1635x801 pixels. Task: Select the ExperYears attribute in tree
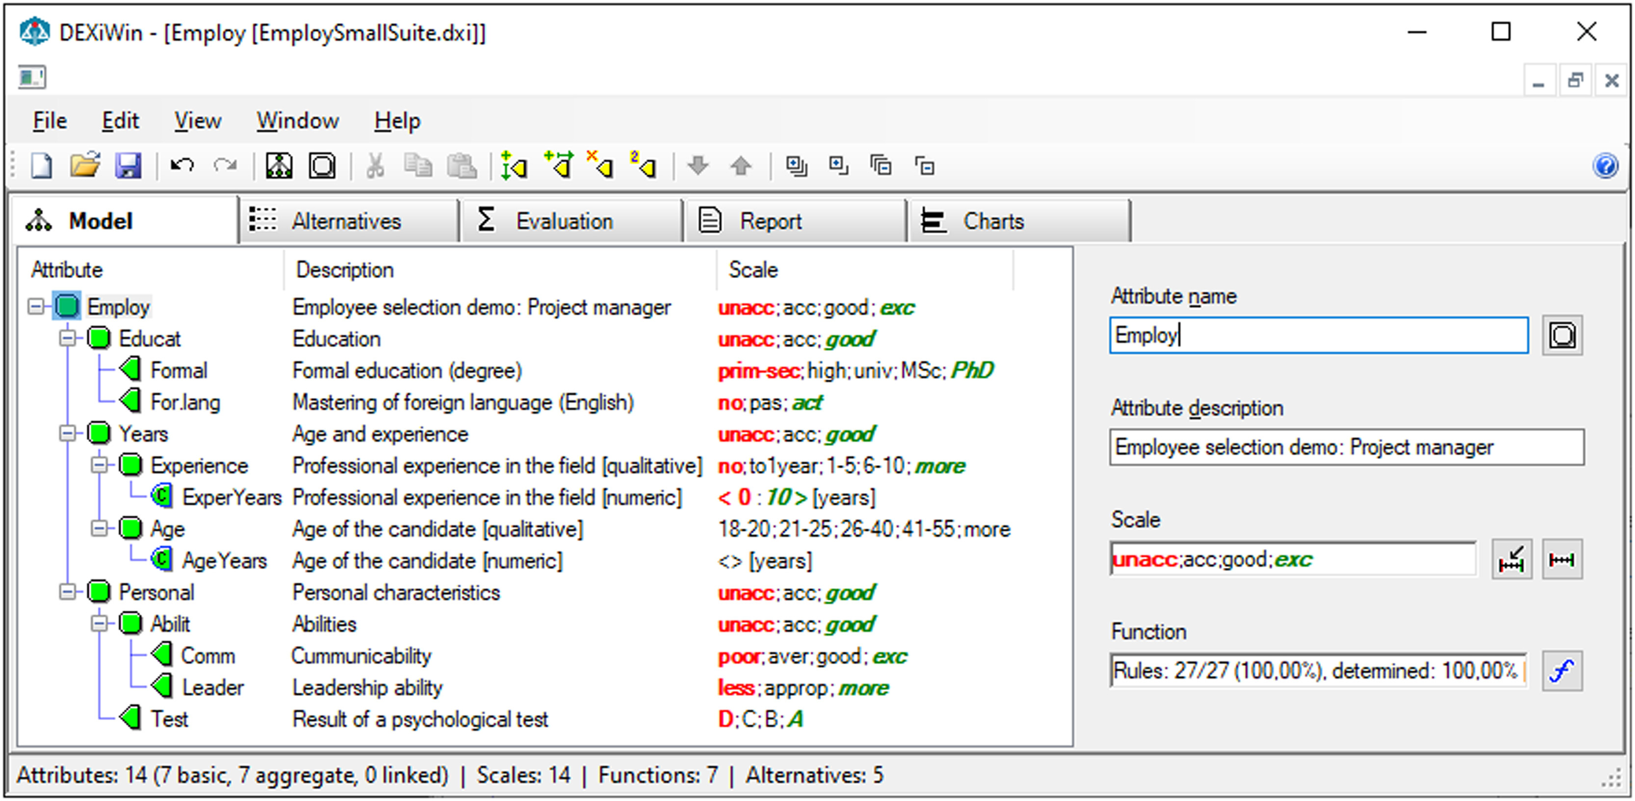pyautogui.click(x=231, y=497)
